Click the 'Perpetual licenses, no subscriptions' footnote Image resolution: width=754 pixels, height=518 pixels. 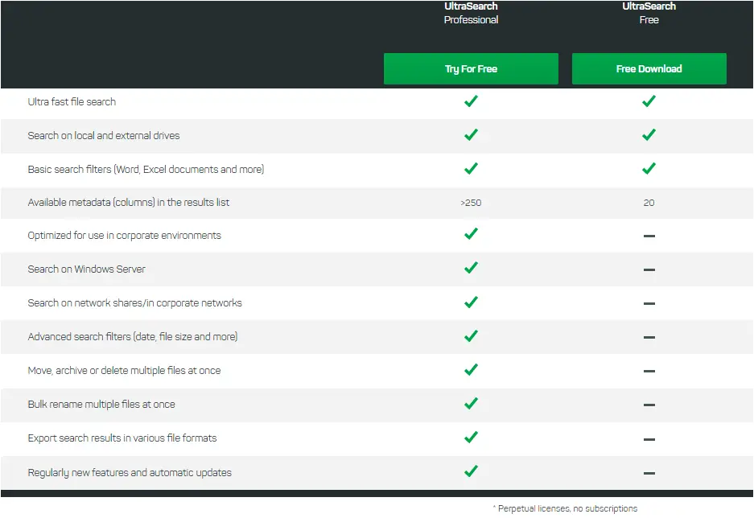coord(565,508)
